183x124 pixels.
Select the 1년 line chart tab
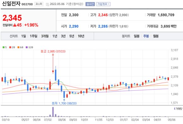click(x=55, y=36)
